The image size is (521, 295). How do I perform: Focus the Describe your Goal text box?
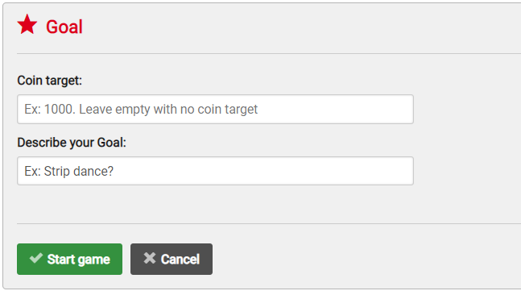(x=215, y=171)
